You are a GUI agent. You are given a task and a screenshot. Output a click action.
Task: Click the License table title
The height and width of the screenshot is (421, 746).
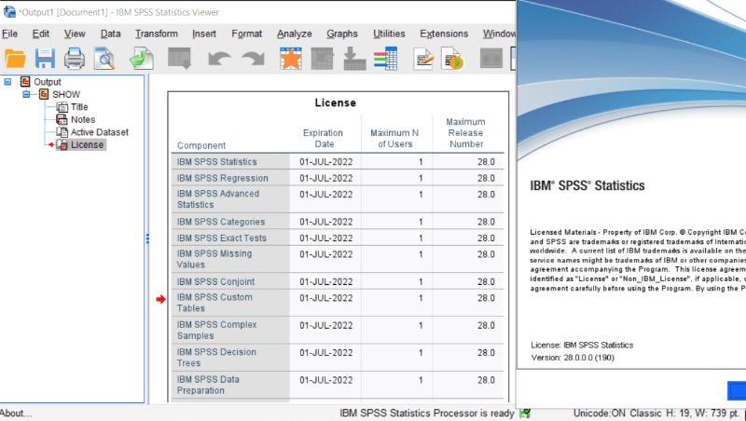[x=336, y=102]
